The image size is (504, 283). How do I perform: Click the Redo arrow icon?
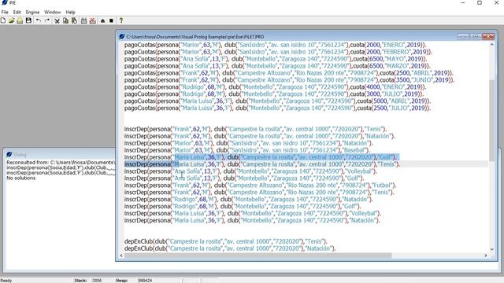click(x=47, y=20)
